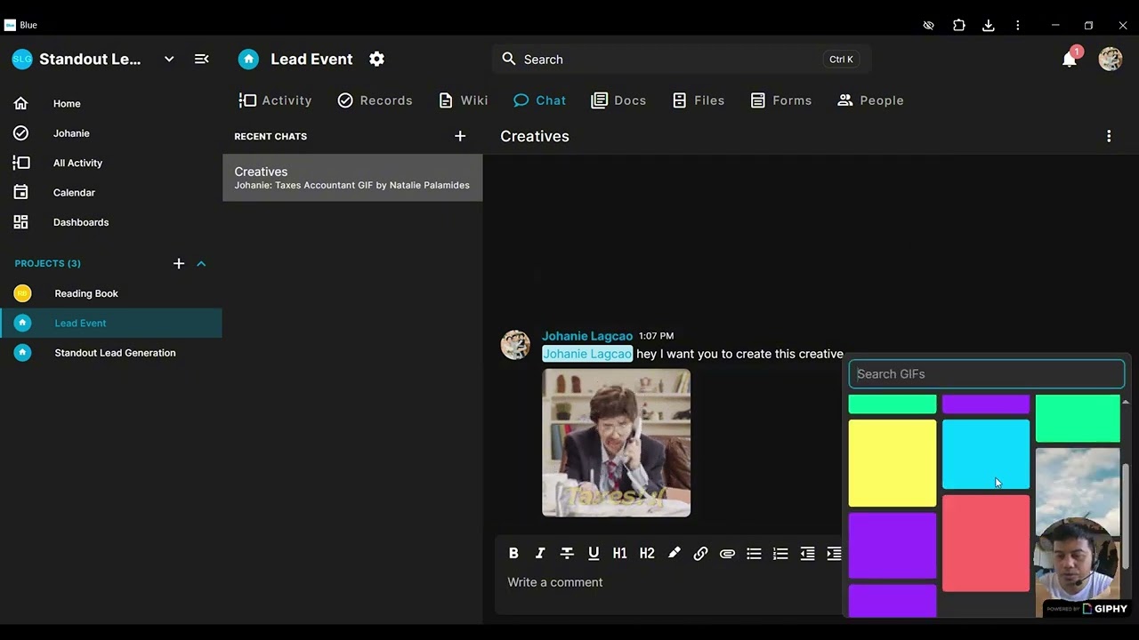Open the Reading Book project
Screen dimensions: 1139x640
[111, 293]
